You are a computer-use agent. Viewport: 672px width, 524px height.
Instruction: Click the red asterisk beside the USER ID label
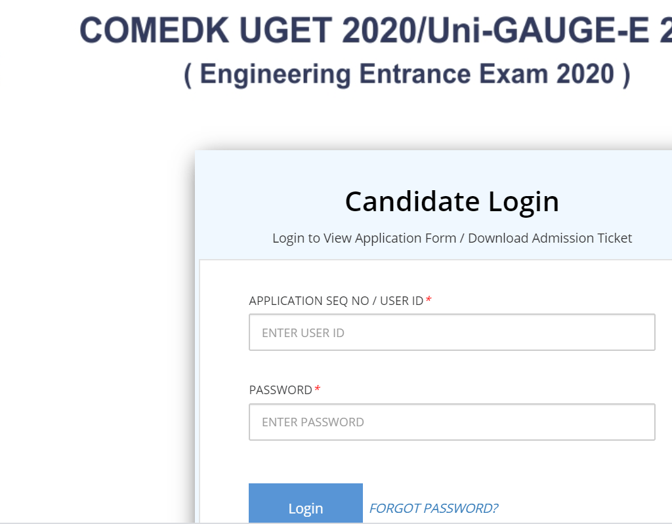tap(429, 300)
